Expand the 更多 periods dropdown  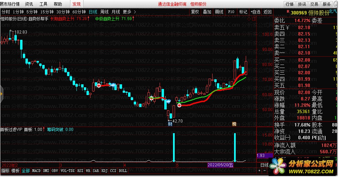(127, 12)
